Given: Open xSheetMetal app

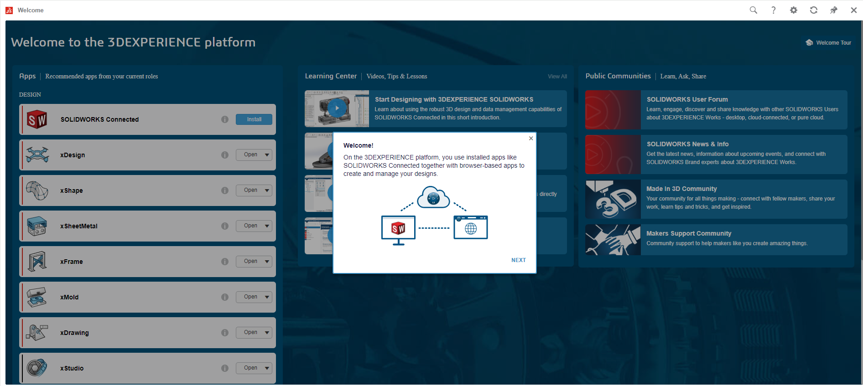Looking at the screenshot, I should click(250, 226).
